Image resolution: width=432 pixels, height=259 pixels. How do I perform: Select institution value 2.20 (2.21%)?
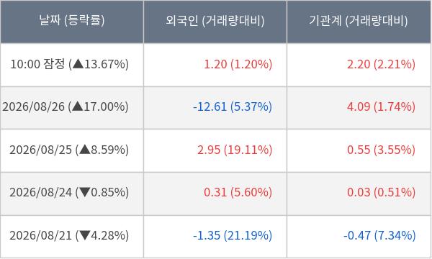point(381,65)
